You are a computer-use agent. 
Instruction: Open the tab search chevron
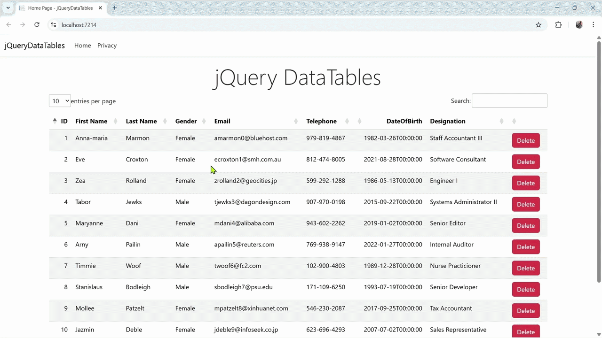(x=8, y=8)
